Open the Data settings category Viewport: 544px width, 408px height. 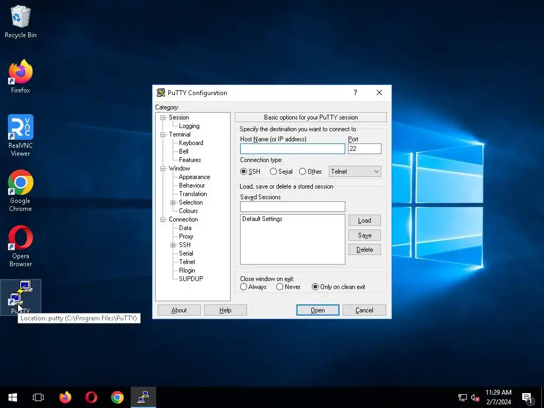pyautogui.click(x=185, y=228)
